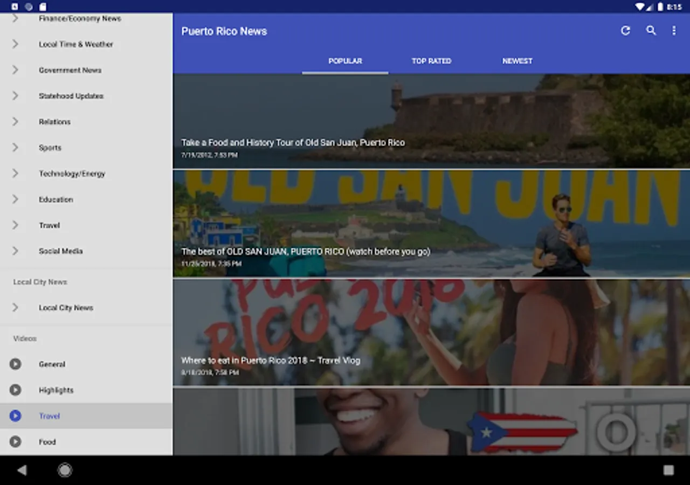Select Highlights under Videos
Viewport: 690px width, 485px height.
click(x=86, y=390)
